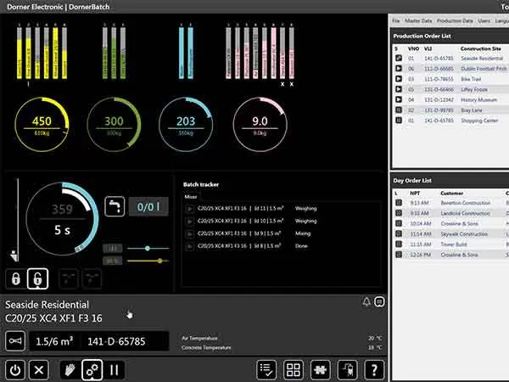Image resolution: width=509 pixels, height=382 pixels.
Task: Adjust the cyan slider handle
Action: [148, 248]
